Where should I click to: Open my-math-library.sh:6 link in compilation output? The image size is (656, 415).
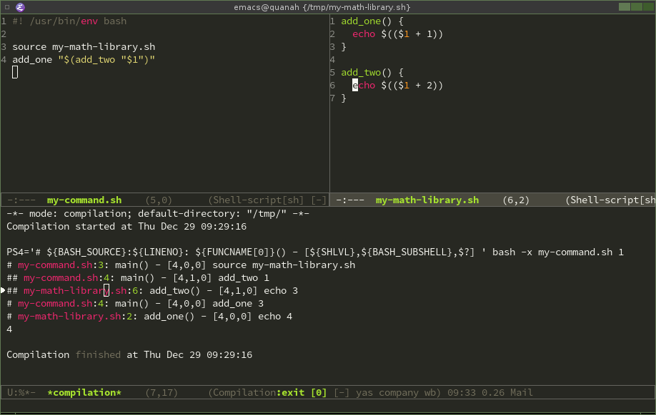coord(81,291)
